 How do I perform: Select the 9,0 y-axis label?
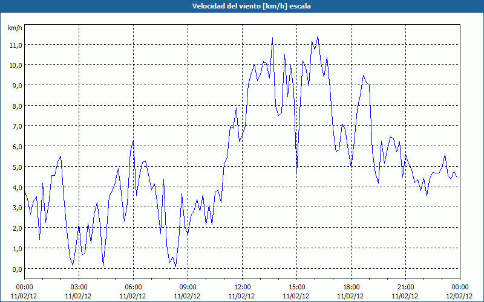pos(15,85)
